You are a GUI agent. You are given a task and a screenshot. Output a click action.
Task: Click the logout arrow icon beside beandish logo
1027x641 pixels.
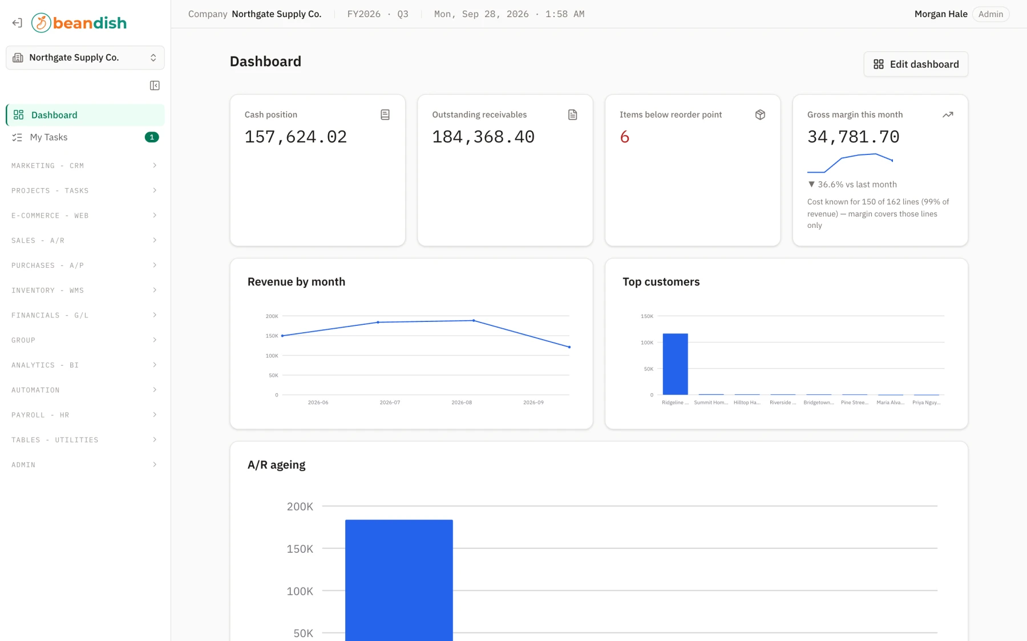pos(17,23)
